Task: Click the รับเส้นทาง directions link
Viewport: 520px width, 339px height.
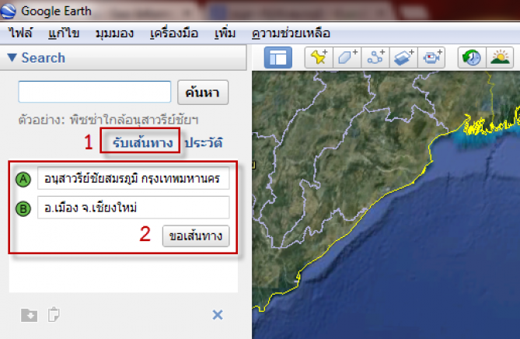Action: (142, 142)
